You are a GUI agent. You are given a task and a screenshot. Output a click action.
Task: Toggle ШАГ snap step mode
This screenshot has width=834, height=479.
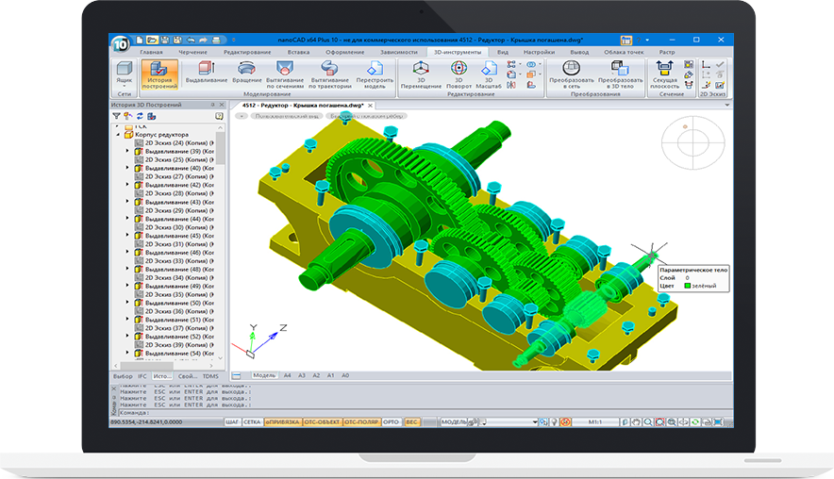232,422
